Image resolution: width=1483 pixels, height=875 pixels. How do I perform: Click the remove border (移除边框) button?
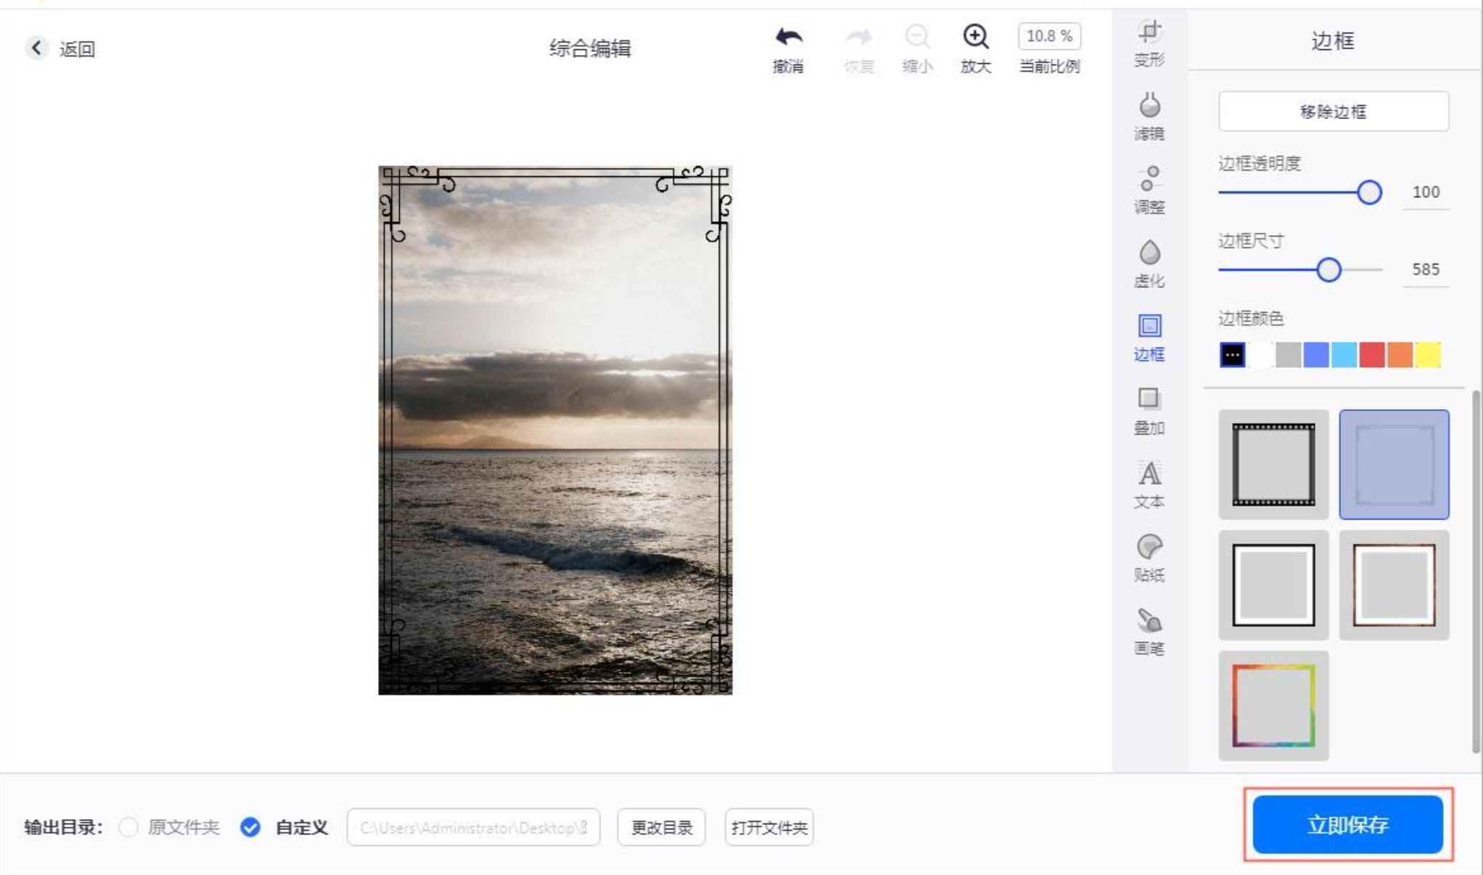pyautogui.click(x=1334, y=111)
